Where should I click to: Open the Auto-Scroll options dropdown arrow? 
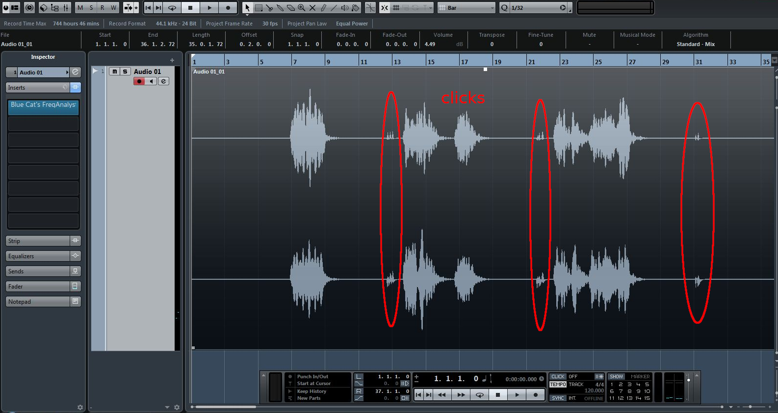pos(136,8)
